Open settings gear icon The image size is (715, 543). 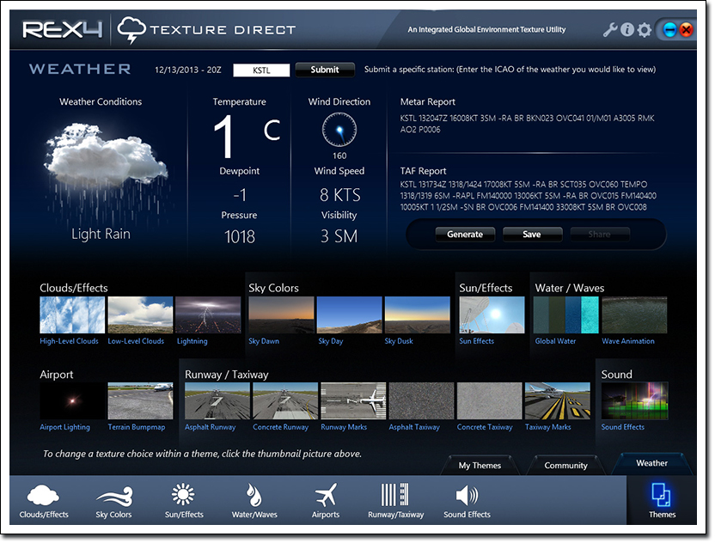[x=645, y=30]
